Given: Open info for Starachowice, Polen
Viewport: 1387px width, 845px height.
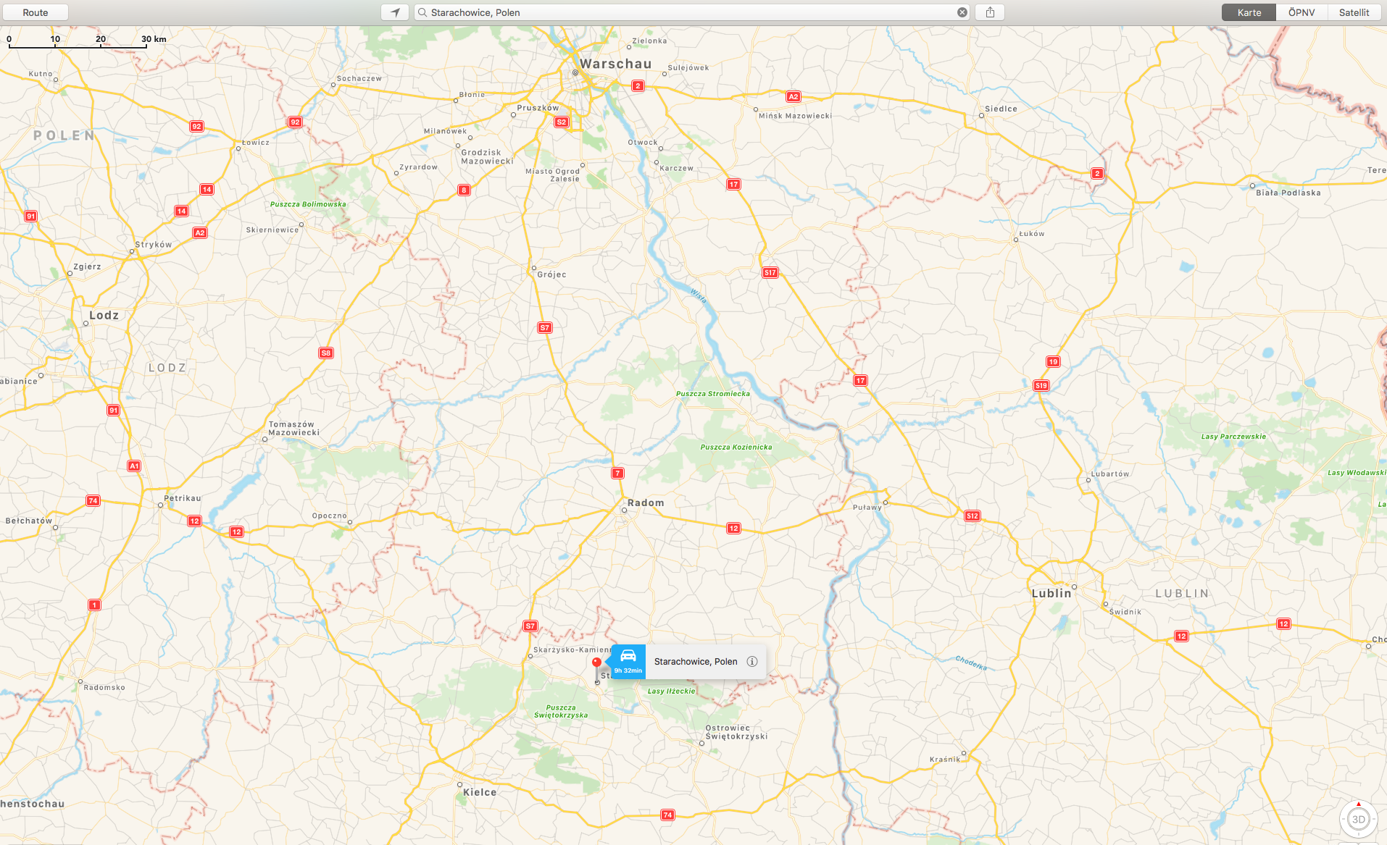Looking at the screenshot, I should point(752,661).
